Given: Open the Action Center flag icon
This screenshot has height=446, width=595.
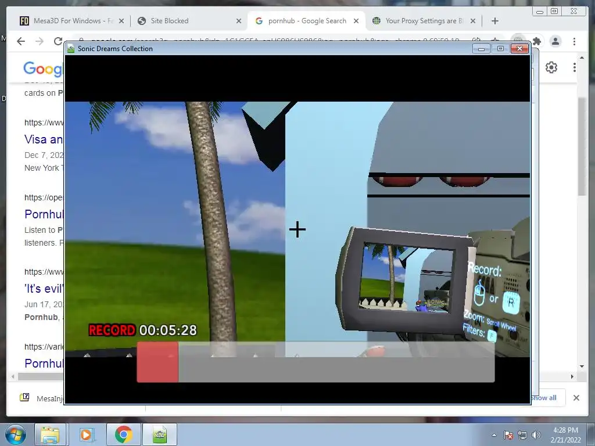Looking at the screenshot, I should (x=508, y=435).
